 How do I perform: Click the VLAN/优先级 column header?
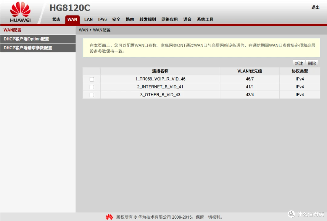click(249, 71)
